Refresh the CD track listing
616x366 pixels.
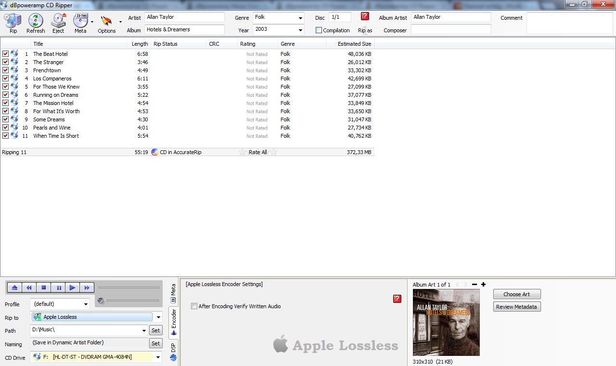tap(36, 23)
